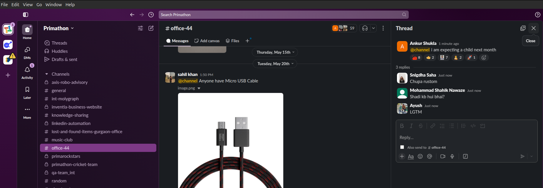Click add reaction icon on thread message
Image resolution: width=543 pixels, height=188 pixels.
484,57
